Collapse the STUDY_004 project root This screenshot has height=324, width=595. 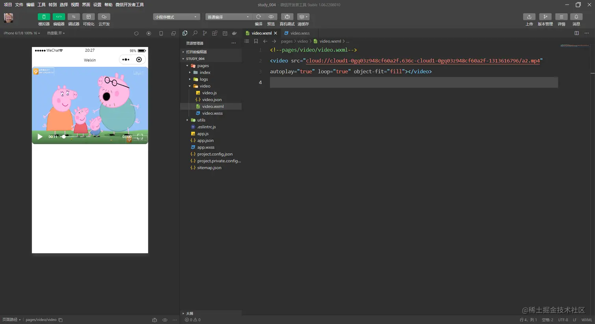(211, 59)
